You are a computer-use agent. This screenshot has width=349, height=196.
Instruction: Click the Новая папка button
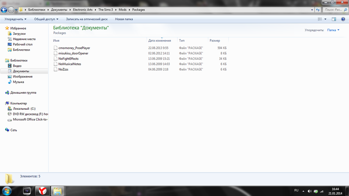click(x=124, y=19)
